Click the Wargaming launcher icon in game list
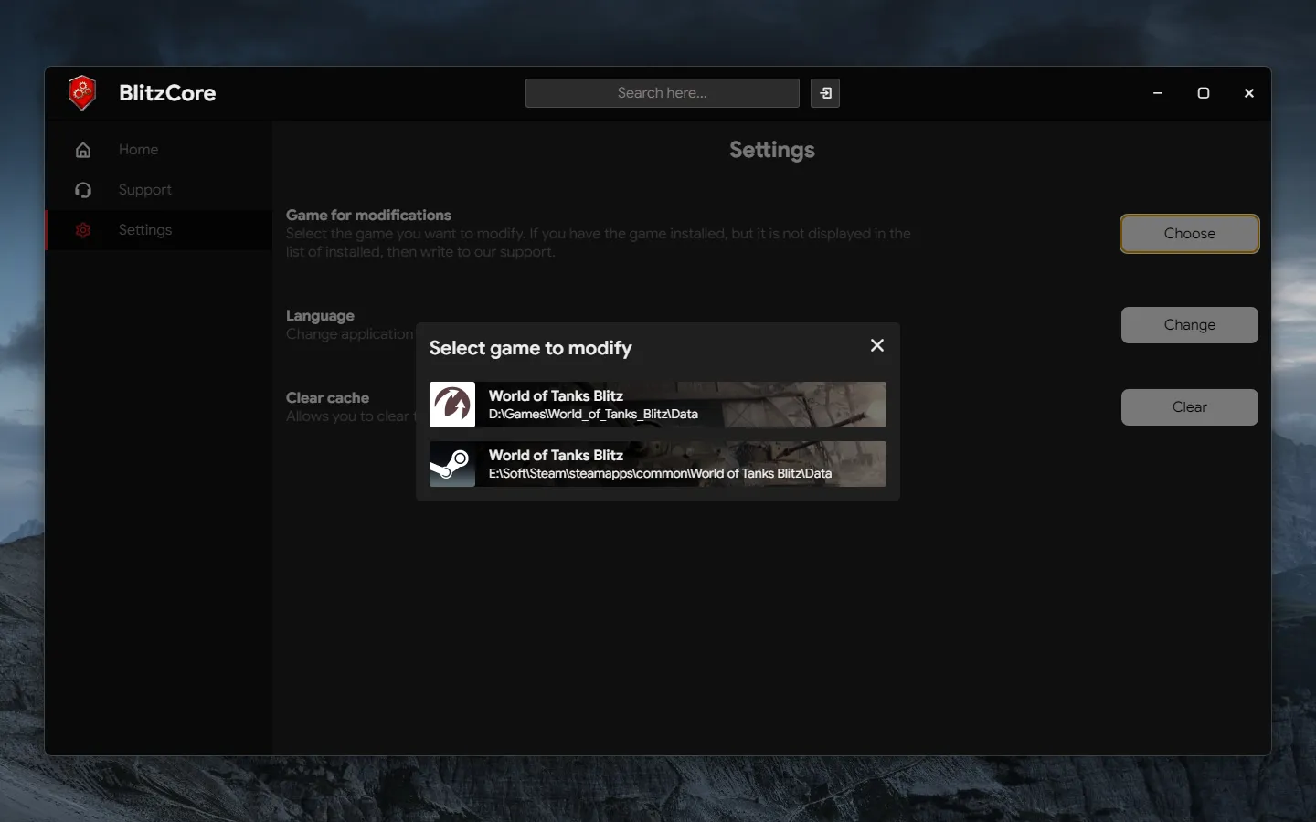 (x=452, y=405)
